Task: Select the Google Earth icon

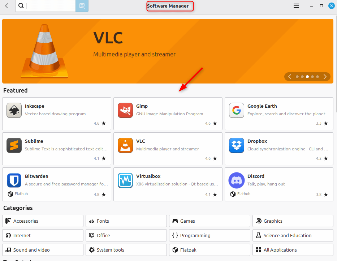Action: point(237,111)
